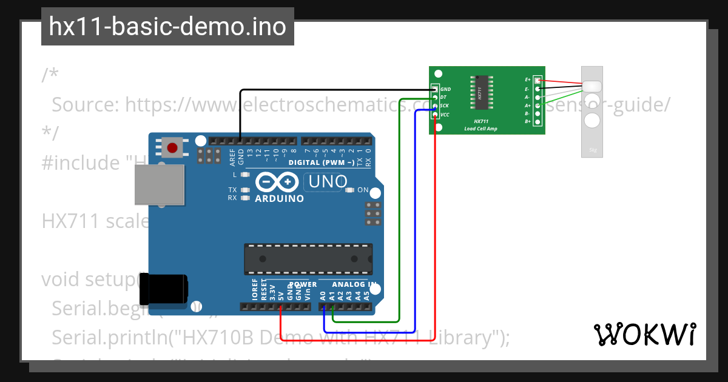Select the 5kg load cell component
The width and height of the screenshot is (728, 382).
pos(591,109)
